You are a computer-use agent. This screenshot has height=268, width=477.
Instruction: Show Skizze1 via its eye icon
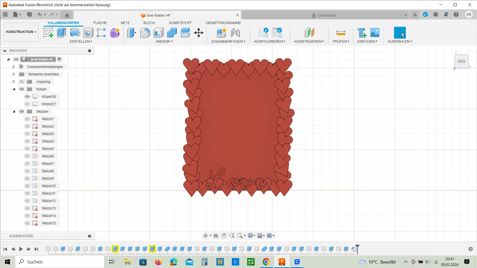point(27,119)
